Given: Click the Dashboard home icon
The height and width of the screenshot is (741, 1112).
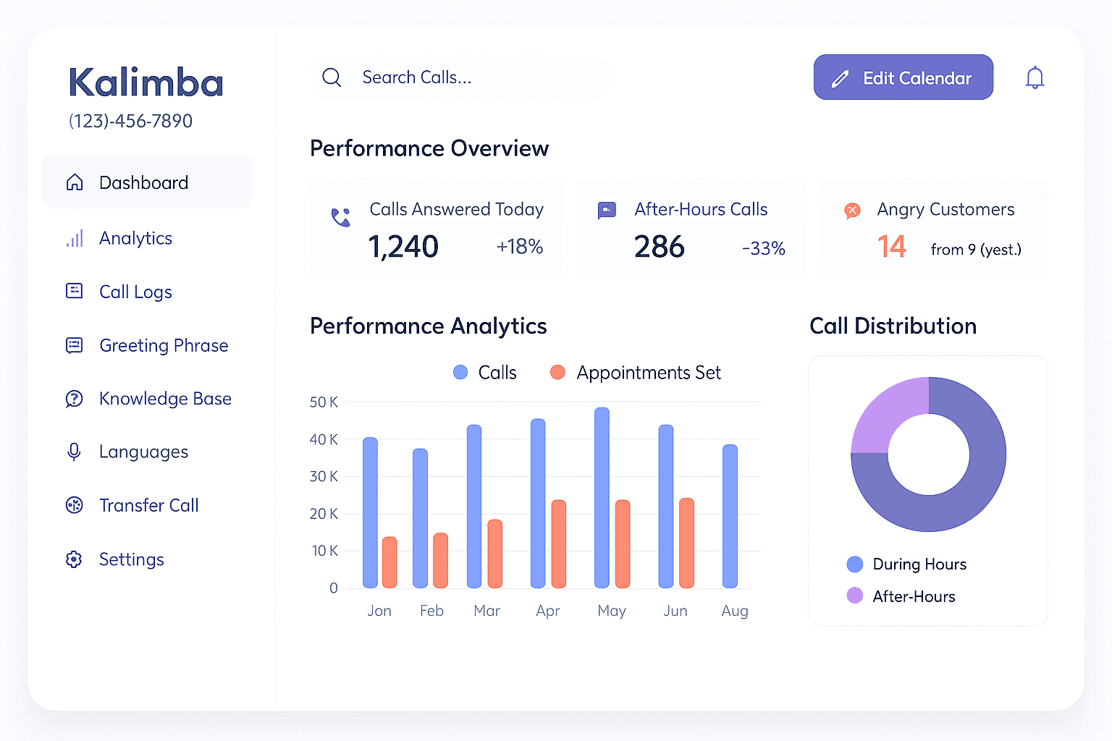Looking at the screenshot, I should point(75,182).
